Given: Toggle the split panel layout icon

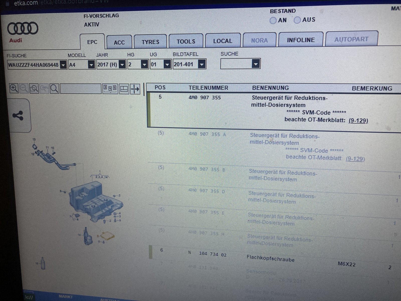Looking at the screenshot, I should tap(124, 89).
